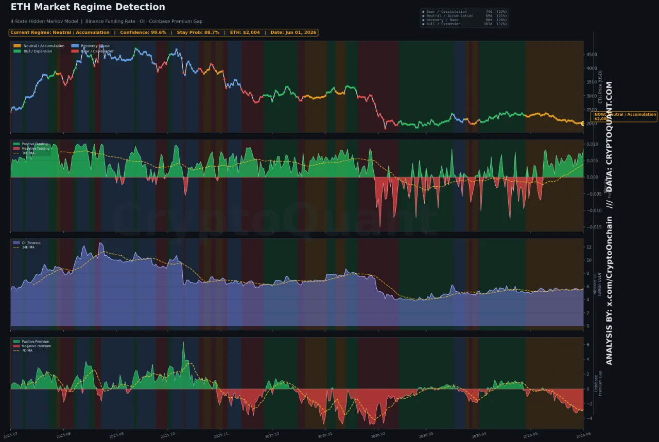
Task: Click the vertical ANALYSIS BY x.com/CryptoOnchain credit
Action: pos(610,291)
